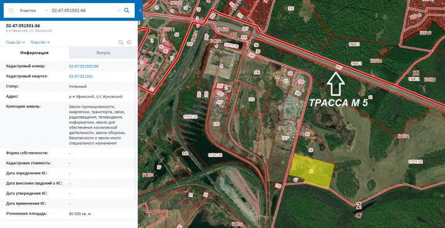Select the Информация tab
This screenshot has width=445, height=228.
click(35, 53)
